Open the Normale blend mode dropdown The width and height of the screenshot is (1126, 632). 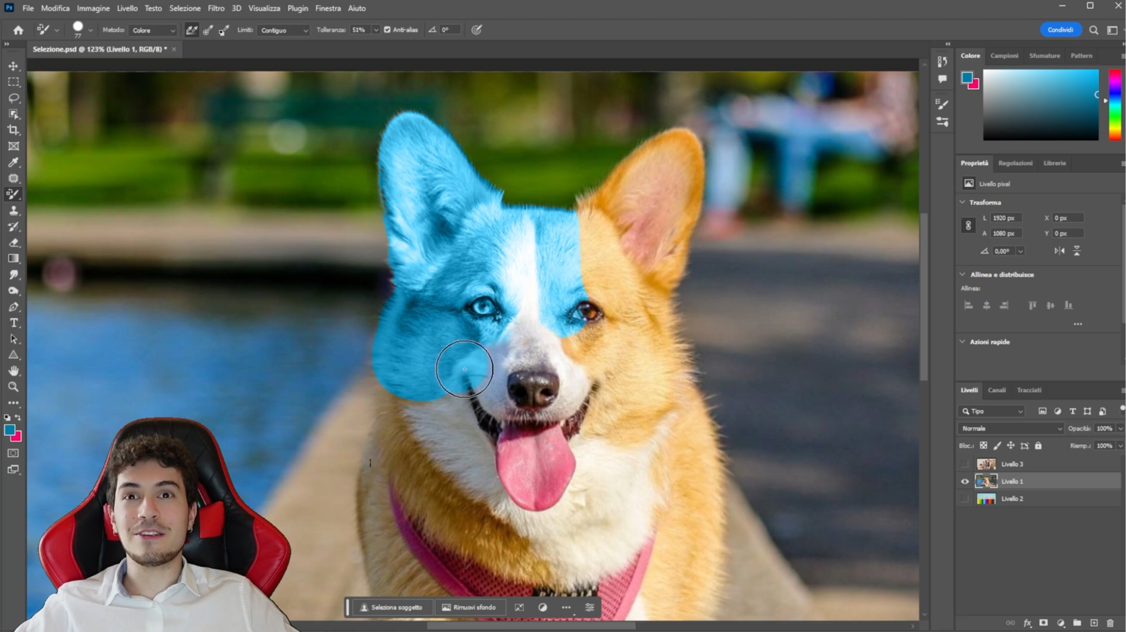[1011, 428]
